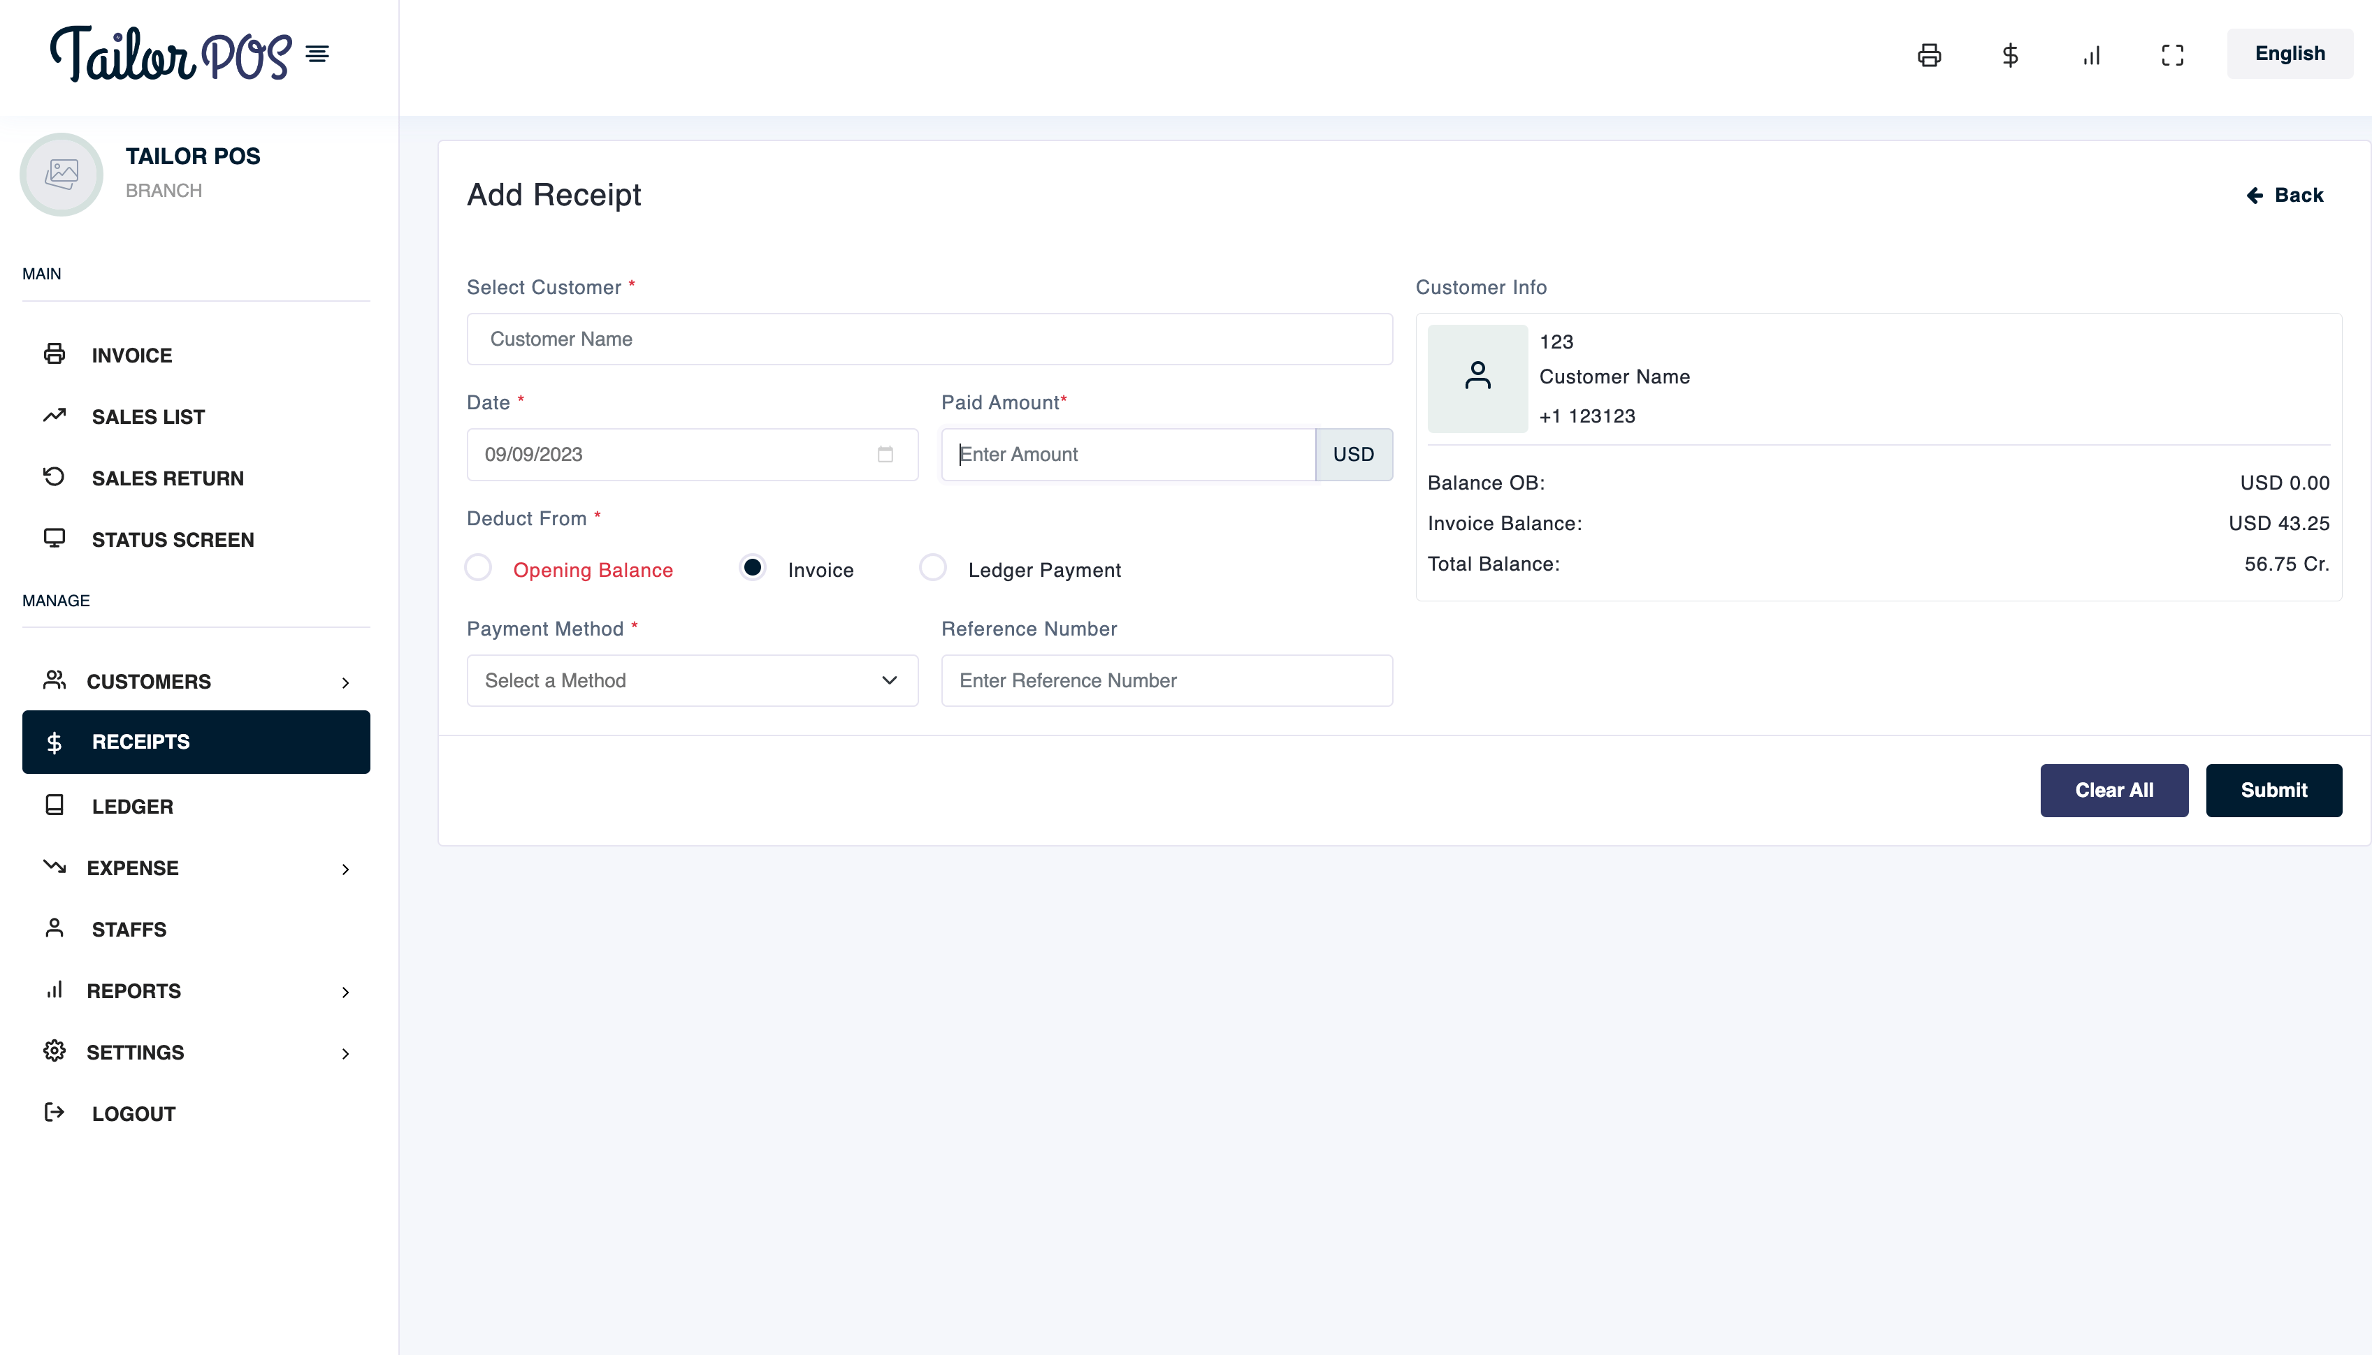Select Opening Balance radio option

[479, 568]
